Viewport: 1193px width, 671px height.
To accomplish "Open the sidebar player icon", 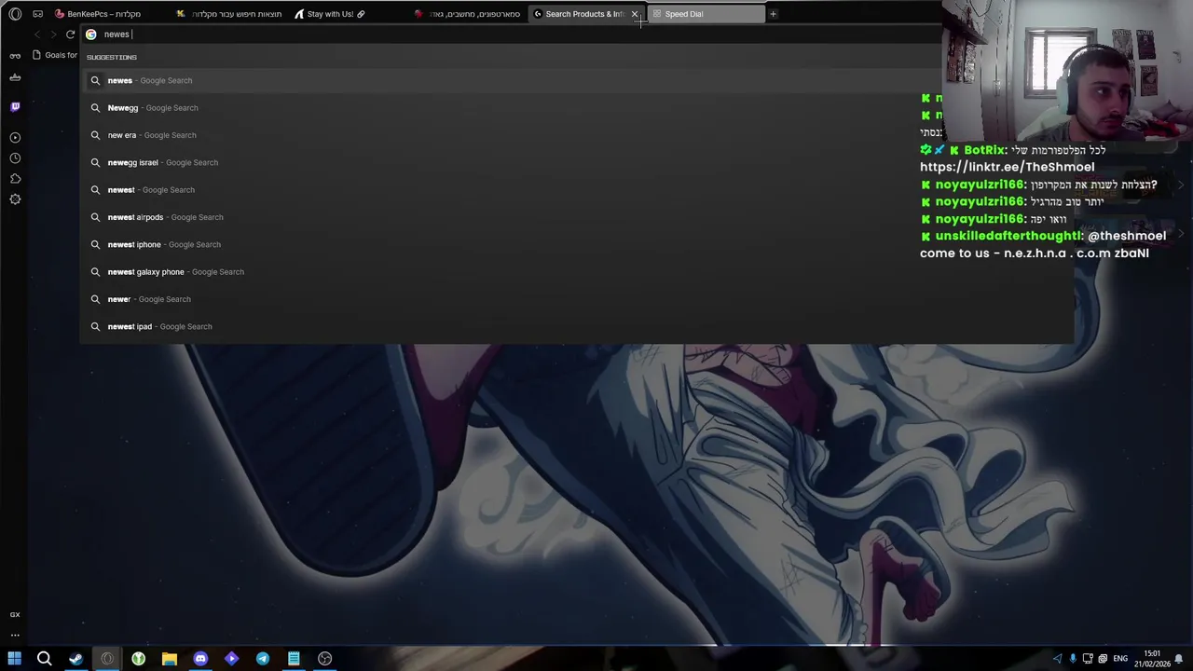I will [15, 138].
